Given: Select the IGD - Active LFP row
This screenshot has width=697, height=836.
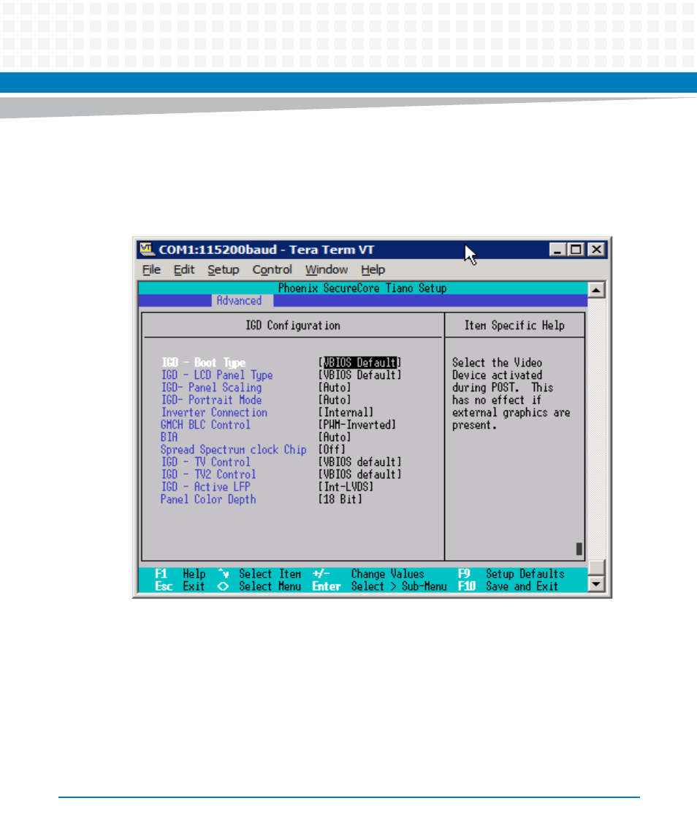Looking at the screenshot, I should 267,487.
